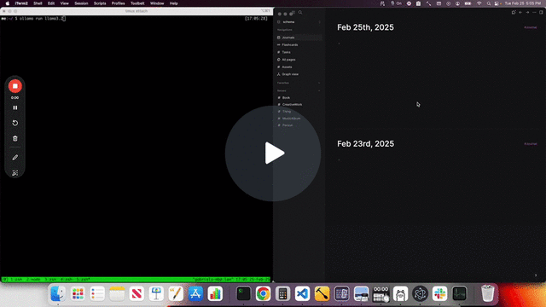The height and width of the screenshot is (307, 546).
Task: Toggle Logseq right sidebar icon
Action: click(x=541, y=13)
